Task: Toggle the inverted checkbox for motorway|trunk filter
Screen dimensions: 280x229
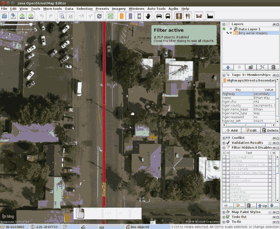Action: 270,157
